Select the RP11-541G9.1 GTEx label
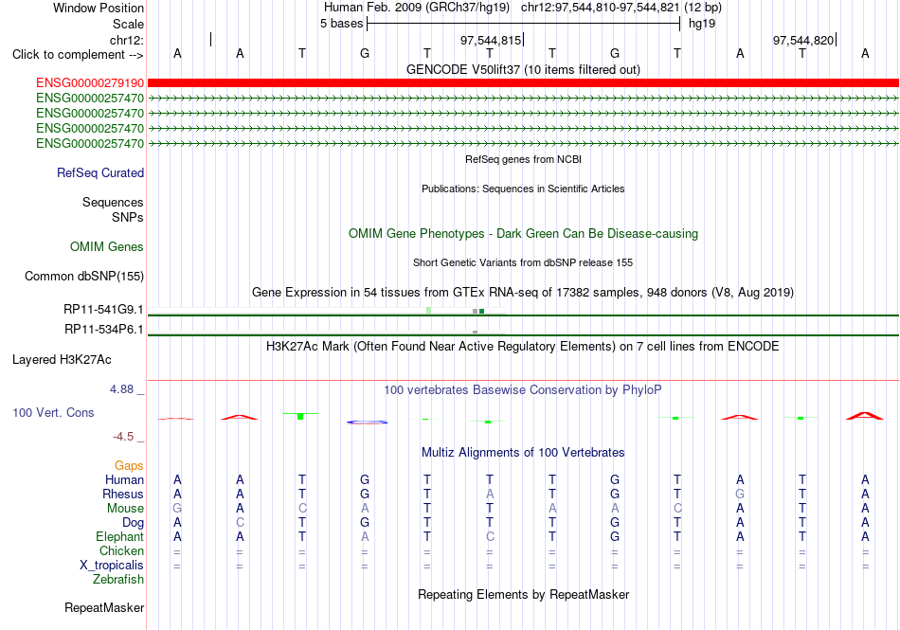Image resolution: width=900 pixels, height=630 pixels. (x=103, y=309)
